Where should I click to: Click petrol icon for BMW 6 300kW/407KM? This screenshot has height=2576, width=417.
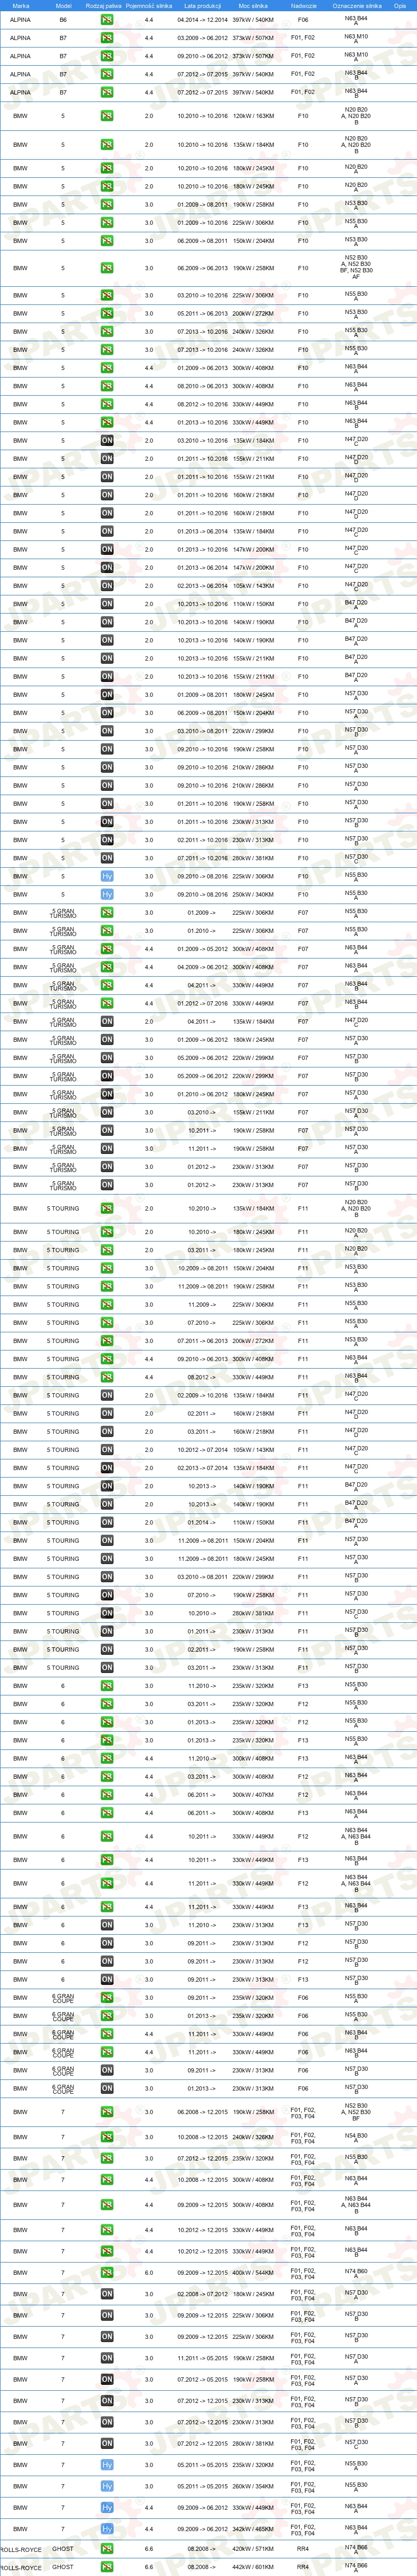(107, 1794)
